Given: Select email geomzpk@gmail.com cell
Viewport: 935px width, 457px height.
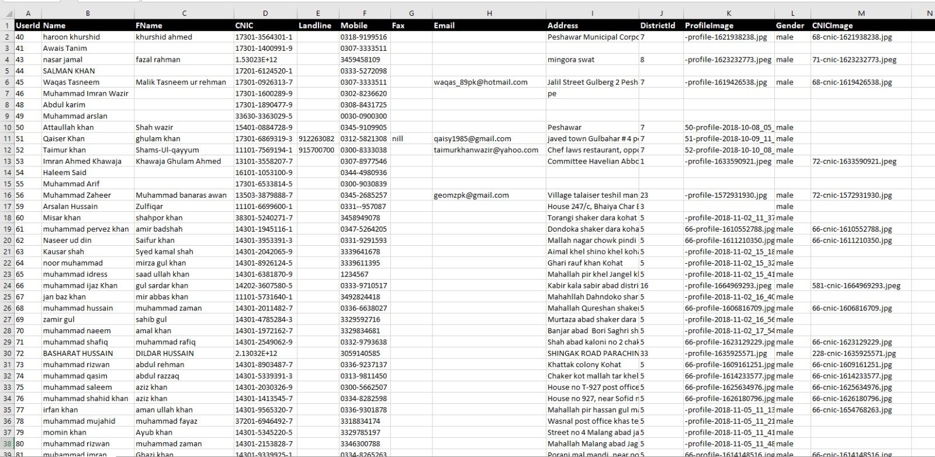Looking at the screenshot, I should (489, 195).
